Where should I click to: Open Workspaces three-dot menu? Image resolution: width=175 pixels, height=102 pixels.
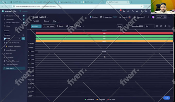[20, 35]
